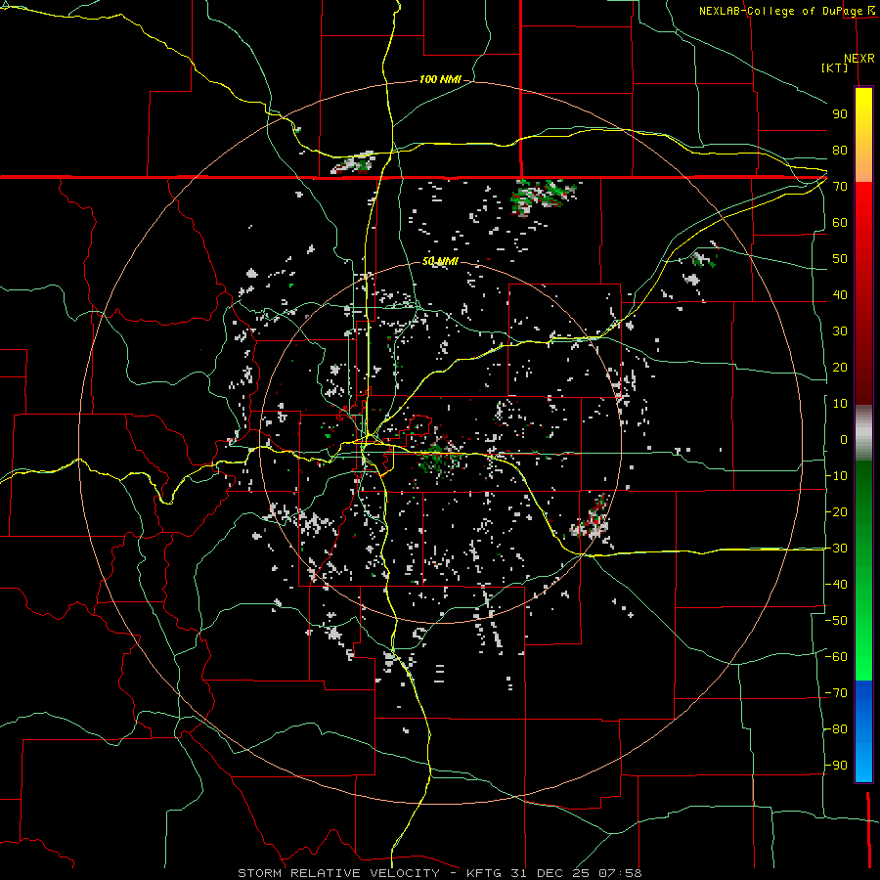Click the positive 90 value on velocity scale
880x880 pixels.
[840, 114]
